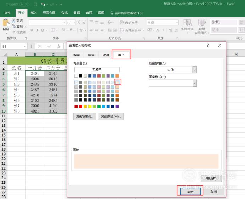This screenshot has height=199, width=245.
Task: Click the Save disk icon
Action: [x=35, y=4]
